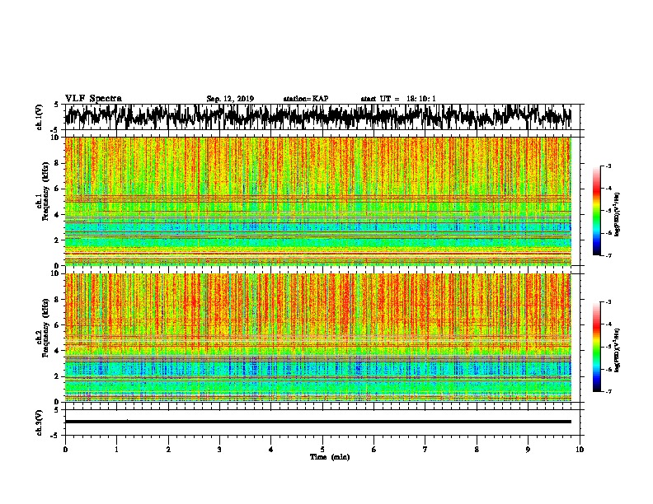Image resolution: width=653 pixels, height=504 pixels.
Task: Click the '-7' tick on lower colorbar
Action: (608, 391)
